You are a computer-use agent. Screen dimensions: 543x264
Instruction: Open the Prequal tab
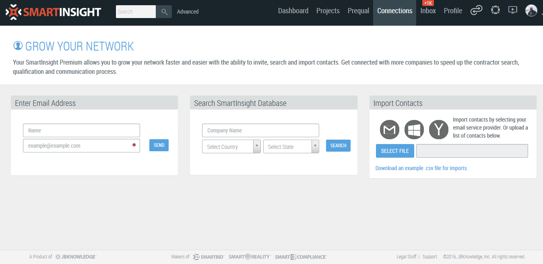358,11
